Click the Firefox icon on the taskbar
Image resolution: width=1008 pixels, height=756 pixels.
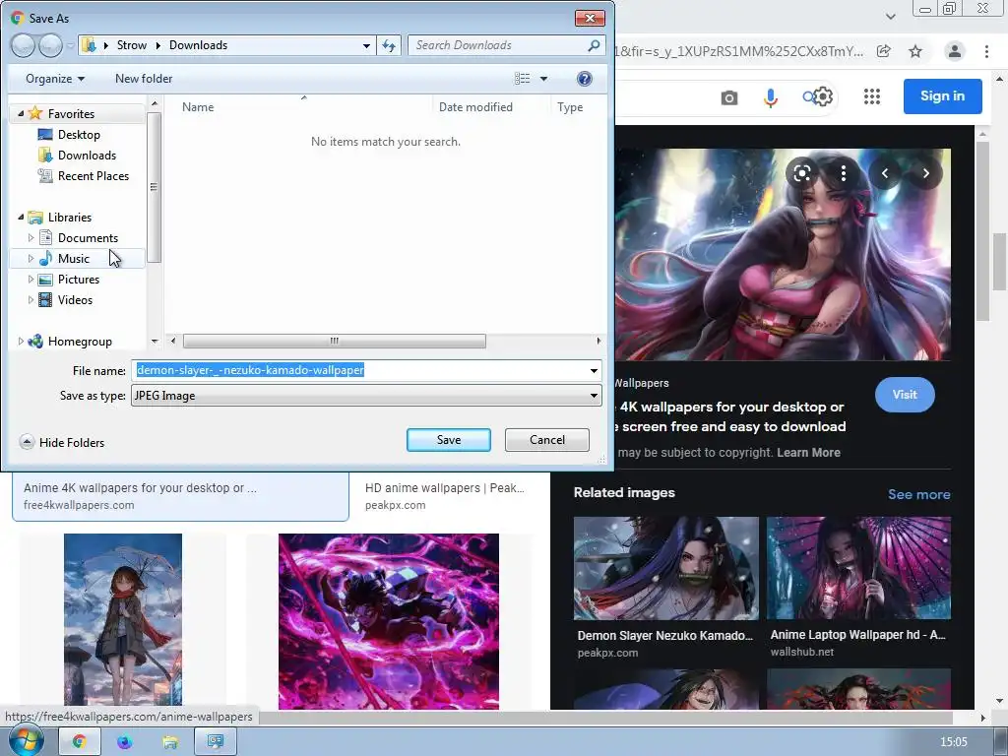click(125, 742)
